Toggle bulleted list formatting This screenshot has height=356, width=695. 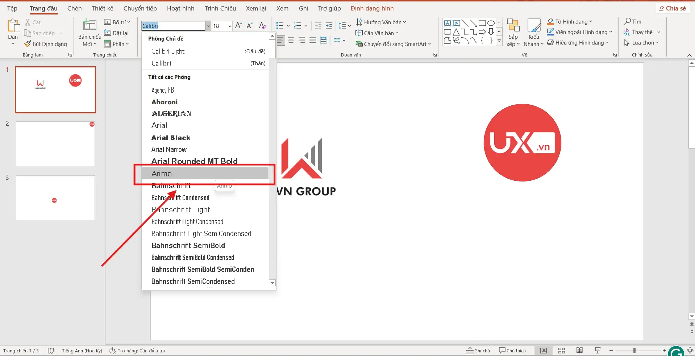coord(280,25)
